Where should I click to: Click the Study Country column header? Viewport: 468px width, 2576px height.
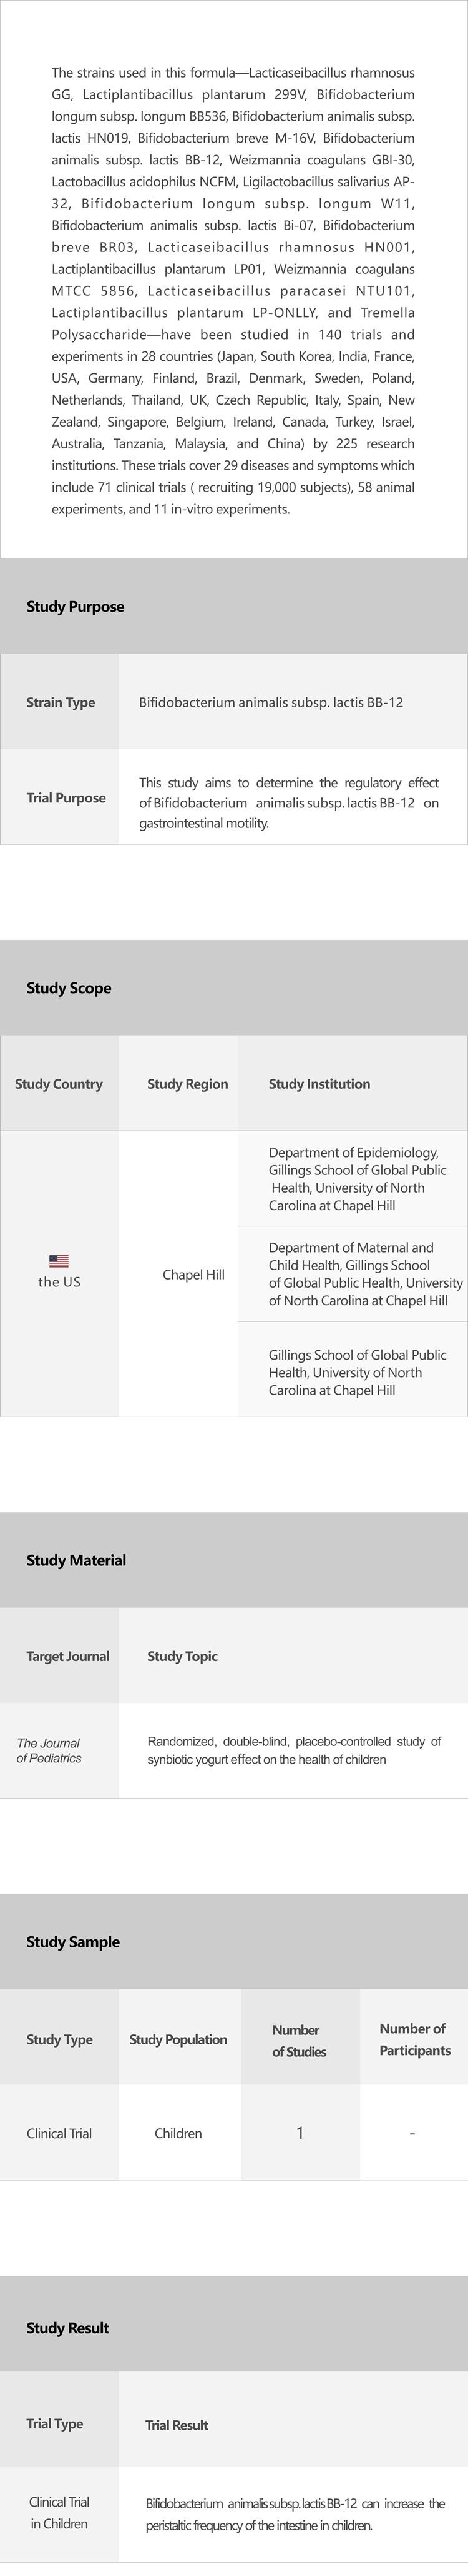[59, 1084]
